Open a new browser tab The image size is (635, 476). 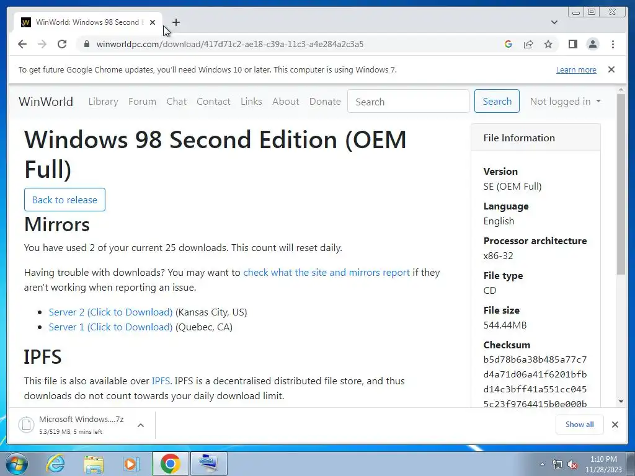175,22
